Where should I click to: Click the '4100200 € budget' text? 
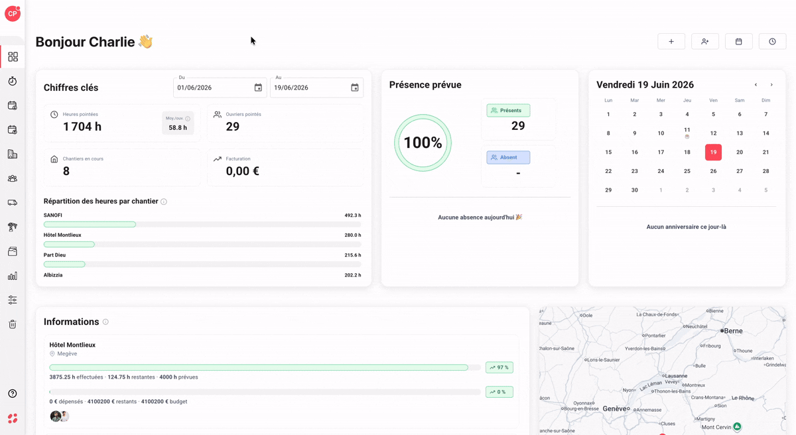pos(164,402)
